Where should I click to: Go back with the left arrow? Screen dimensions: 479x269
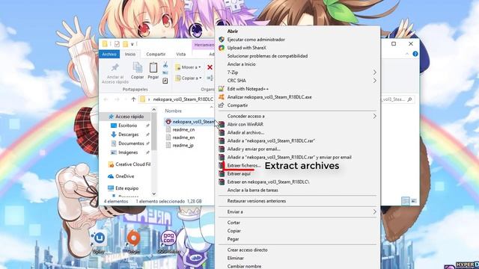pos(106,99)
